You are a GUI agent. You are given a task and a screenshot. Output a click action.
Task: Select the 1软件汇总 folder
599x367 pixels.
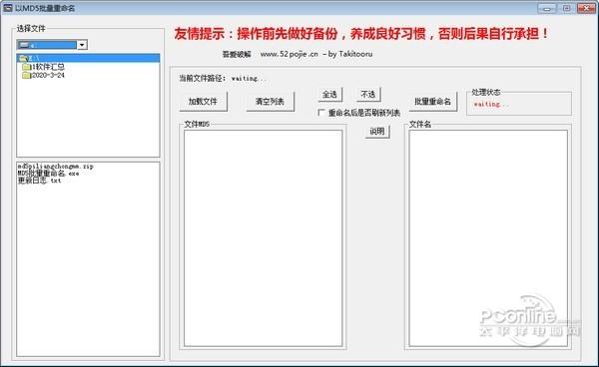pos(49,67)
